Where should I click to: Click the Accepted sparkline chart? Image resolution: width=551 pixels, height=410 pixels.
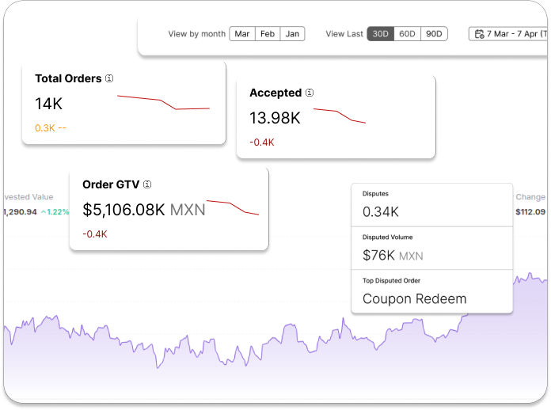pyautogui.click(x=340, y=116)
